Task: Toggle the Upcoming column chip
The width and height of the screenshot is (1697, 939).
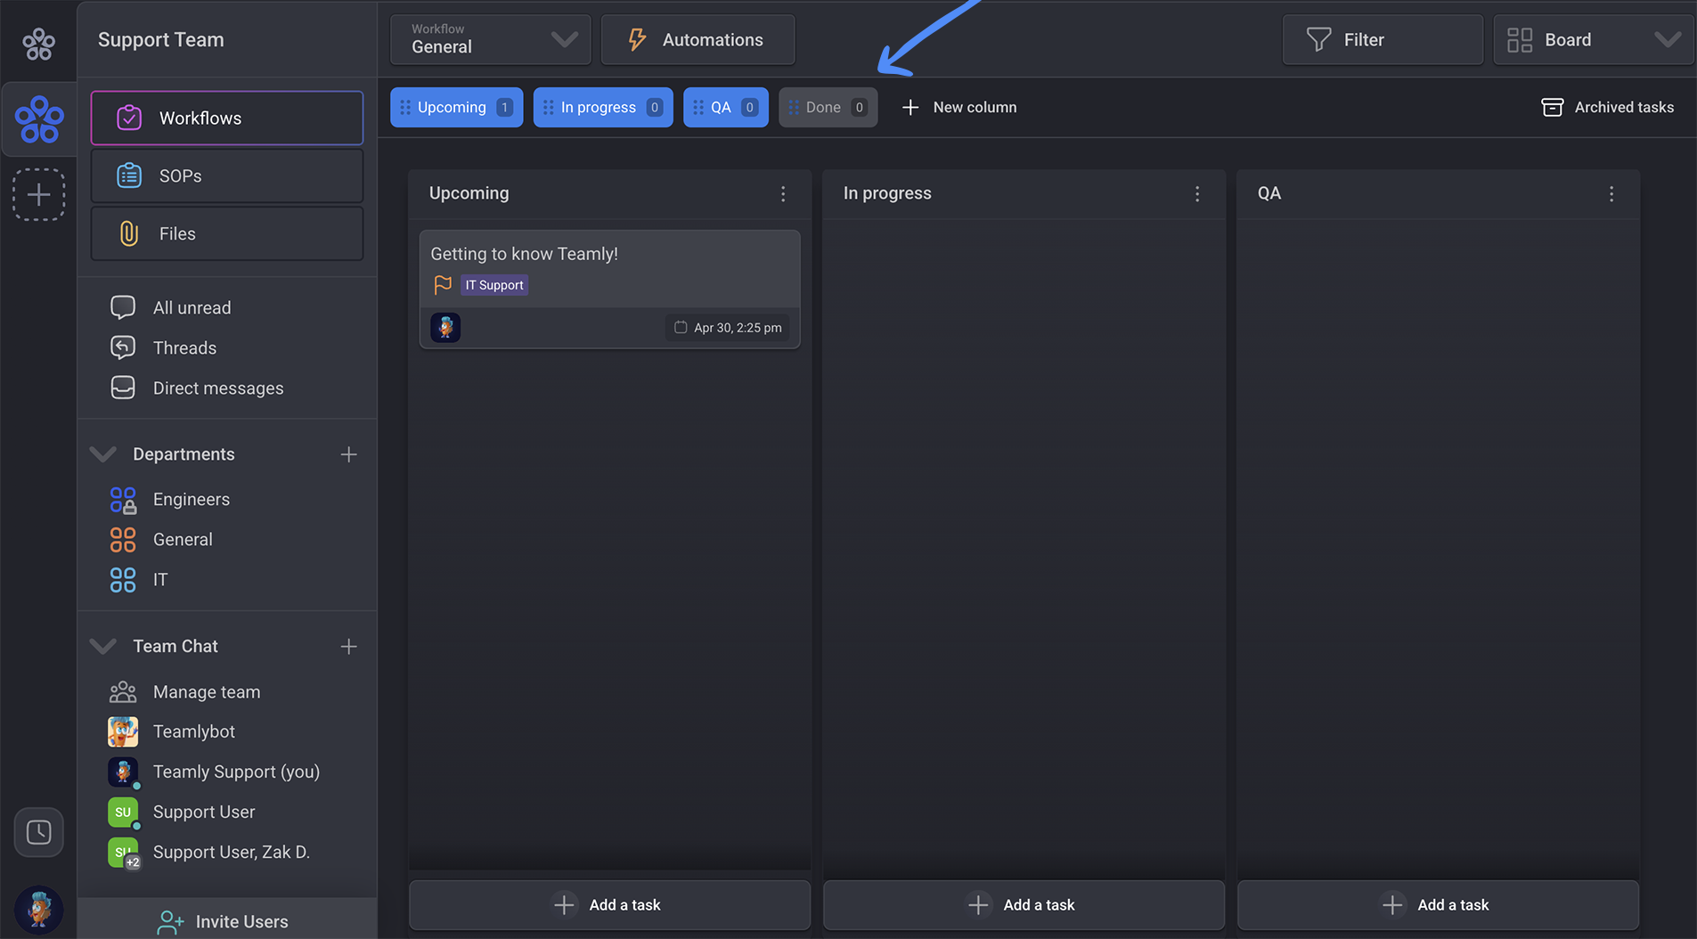Action: (456, 107)
